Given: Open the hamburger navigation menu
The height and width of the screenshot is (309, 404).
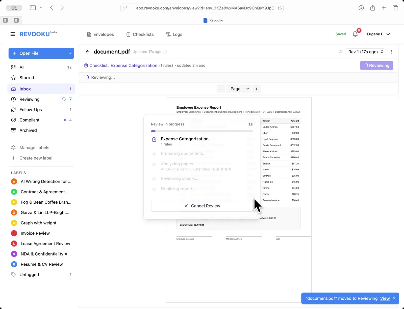Looking at the screenshot, I should coord(13,34).
